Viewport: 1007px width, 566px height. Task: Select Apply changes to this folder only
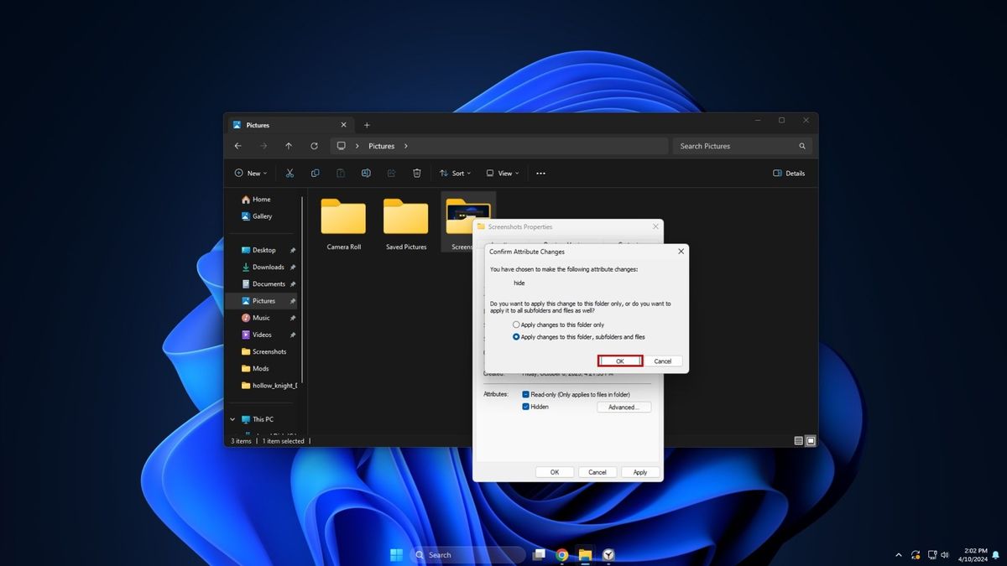click(515, 325)
